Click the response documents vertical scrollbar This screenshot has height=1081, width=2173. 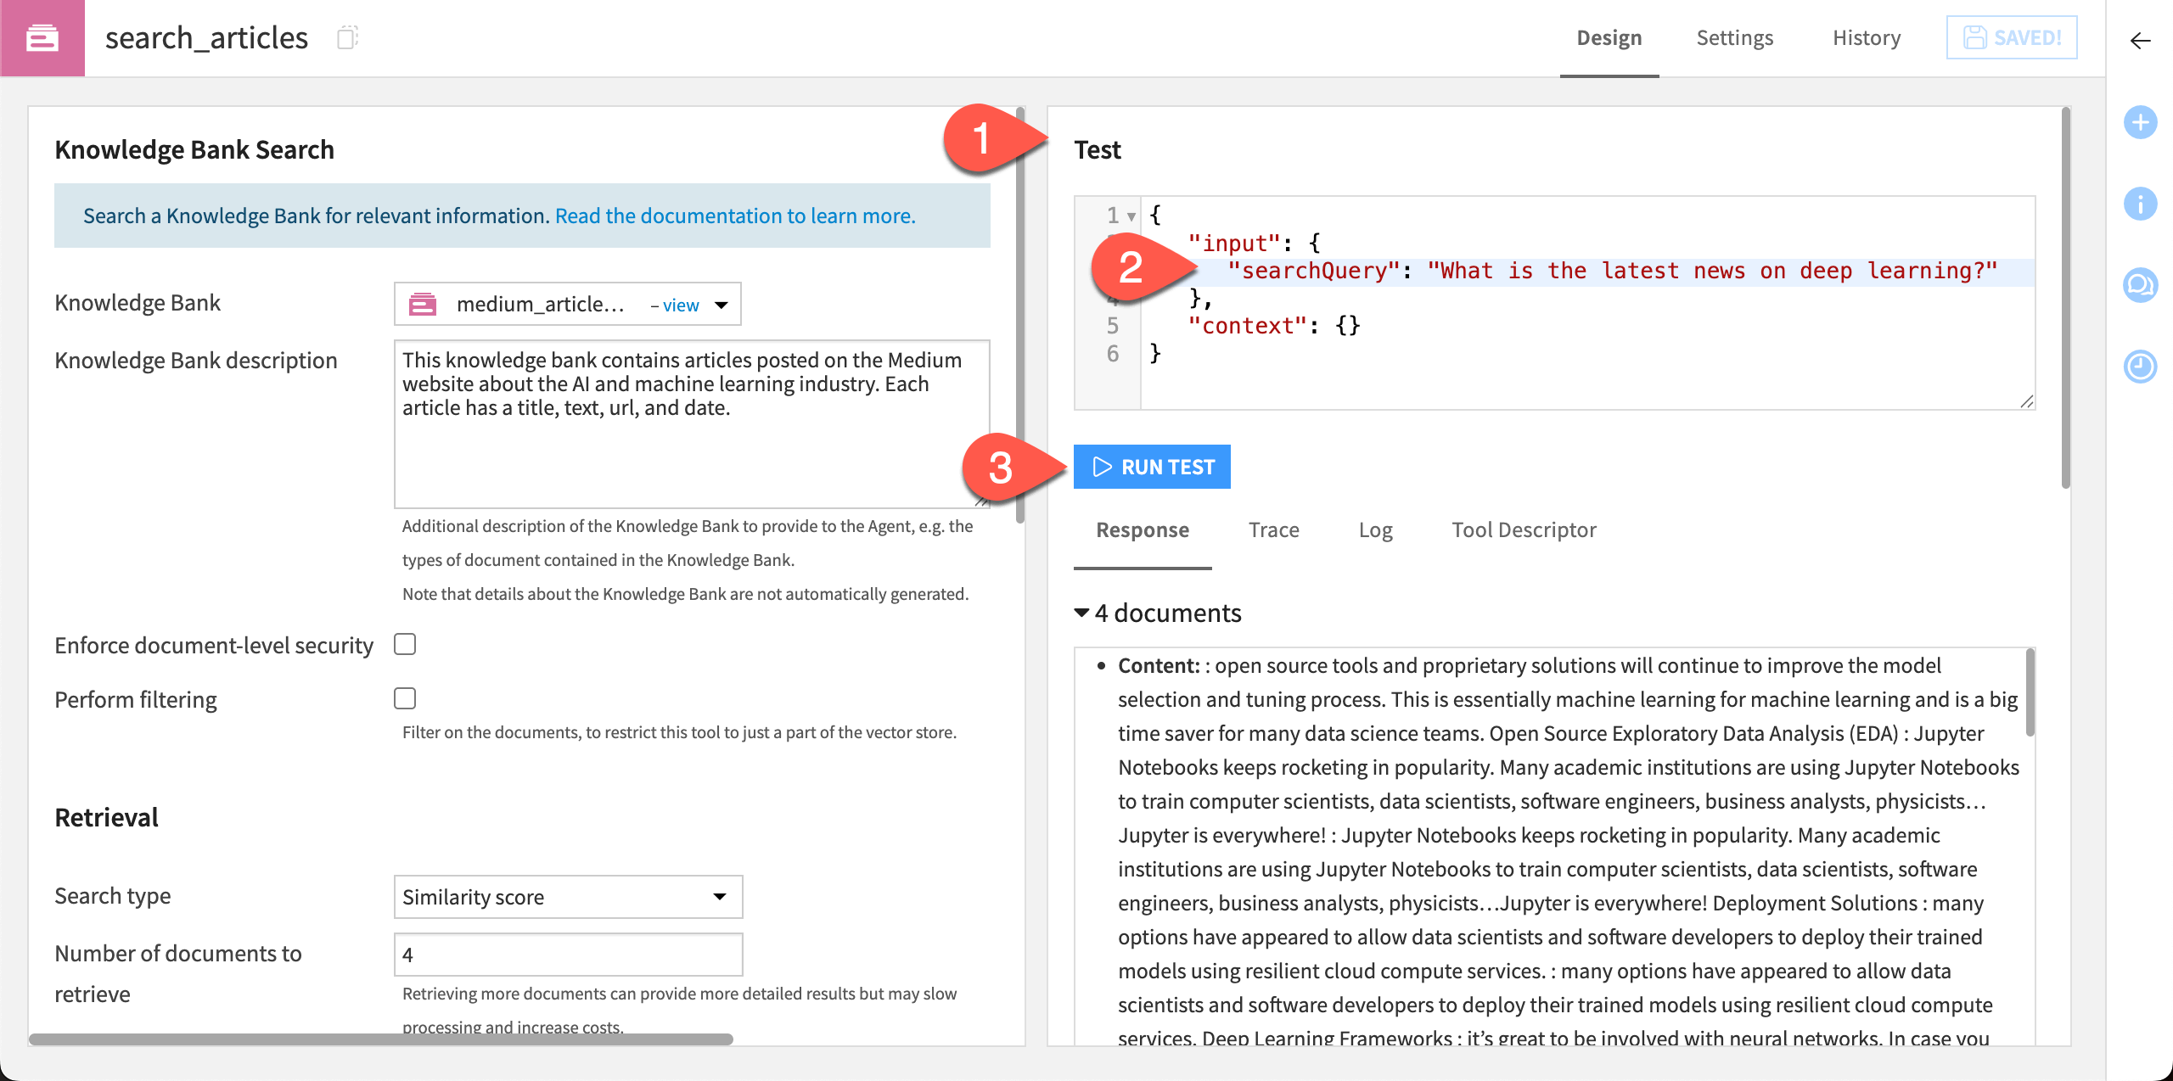[2030, 692]
